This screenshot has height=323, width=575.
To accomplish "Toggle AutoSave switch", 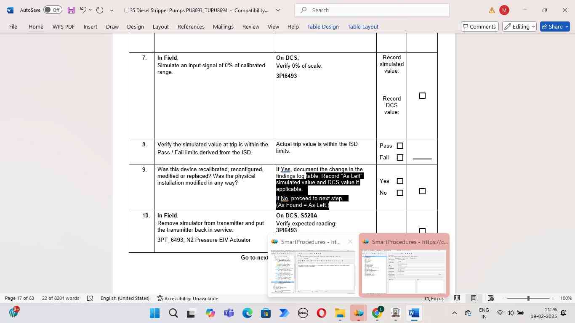I will tap(53, 10).
